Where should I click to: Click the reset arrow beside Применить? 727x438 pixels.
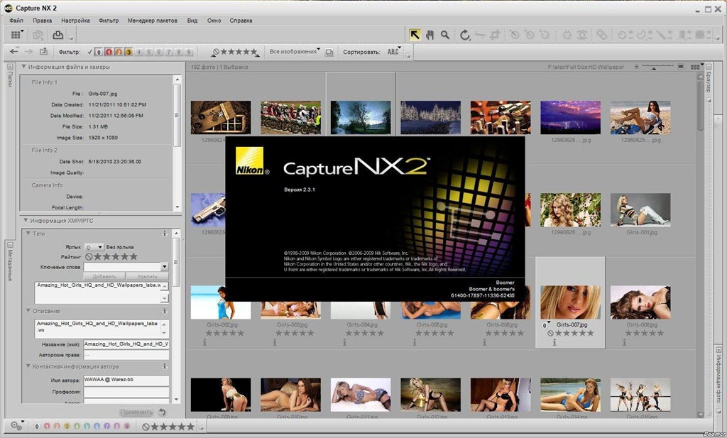(163, 412)
